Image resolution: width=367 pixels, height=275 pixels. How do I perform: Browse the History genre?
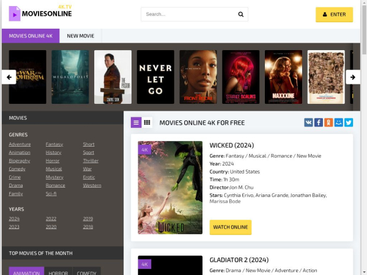click(x=53, y=152)
